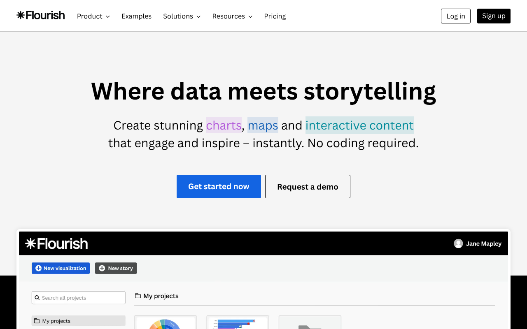Click the Flourish logo in the navbar
The image size is (527, 329).
pos(41,16)
